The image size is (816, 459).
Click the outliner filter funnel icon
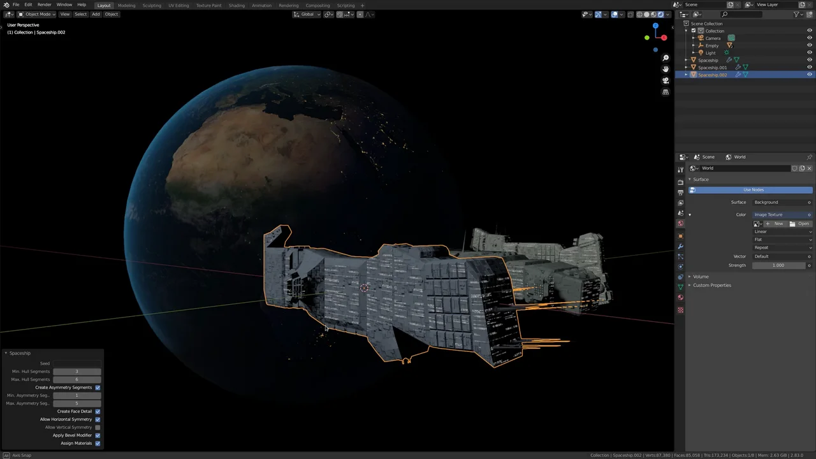[796, 14]
